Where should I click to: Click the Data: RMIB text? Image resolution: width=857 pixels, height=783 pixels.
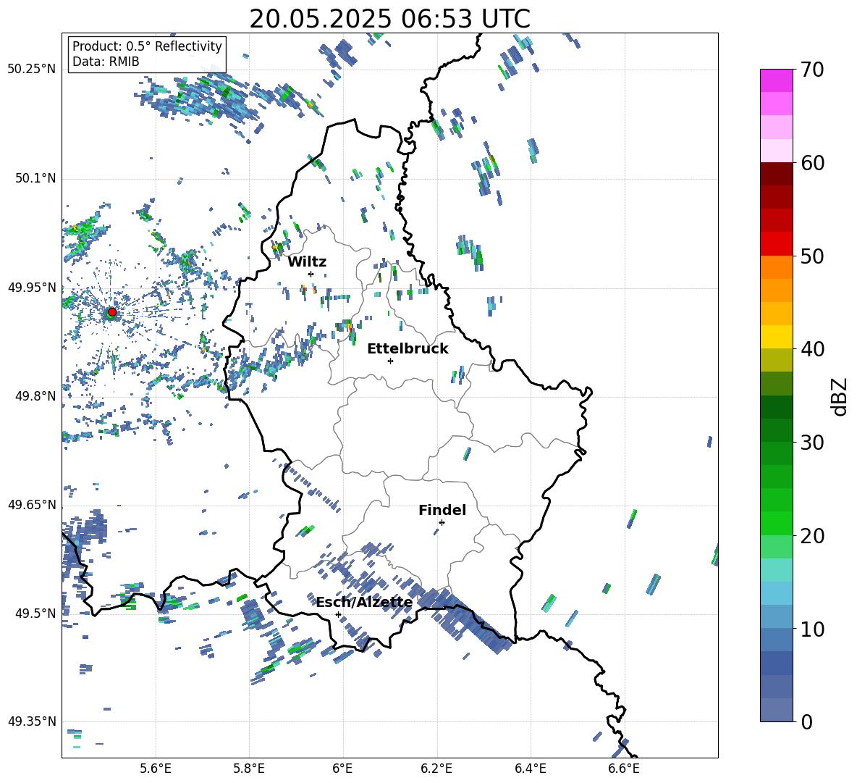click(106, 62)
